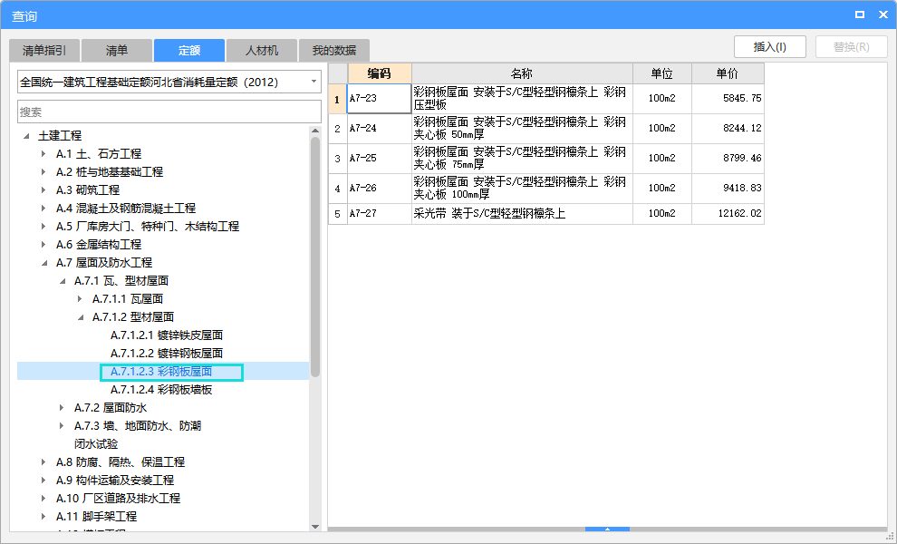
Task: Switch to the 清单指引 tab
Action: coord(44,51)
